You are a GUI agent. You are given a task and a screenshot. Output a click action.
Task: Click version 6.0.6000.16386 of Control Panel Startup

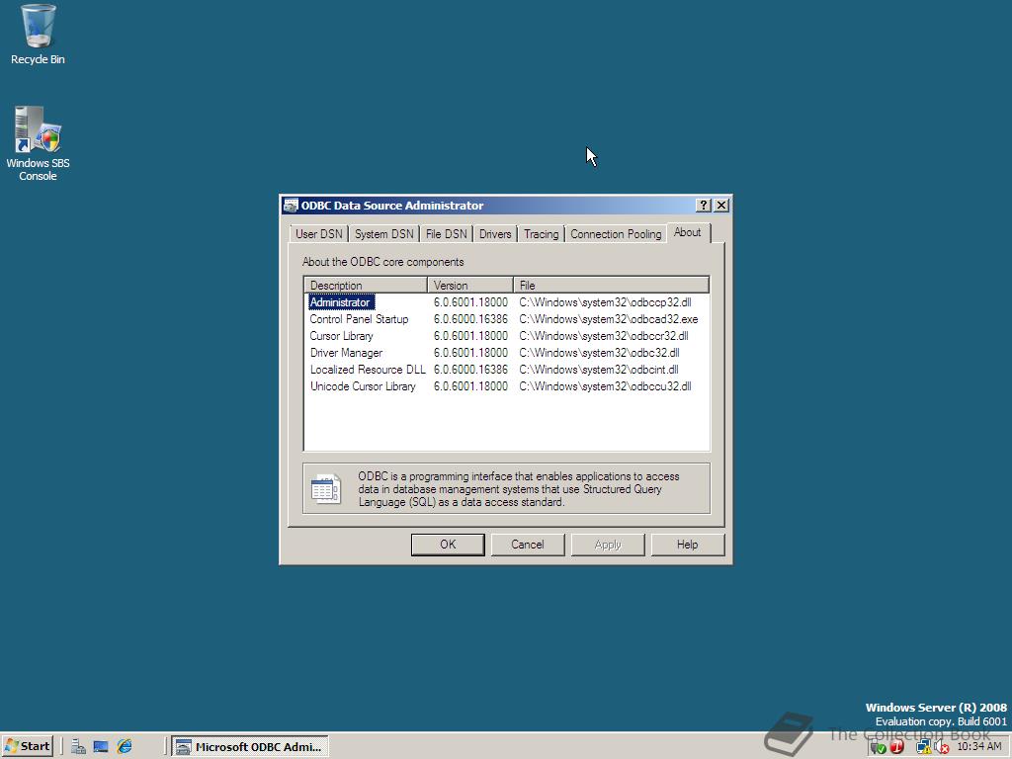(x=470, y=319)
